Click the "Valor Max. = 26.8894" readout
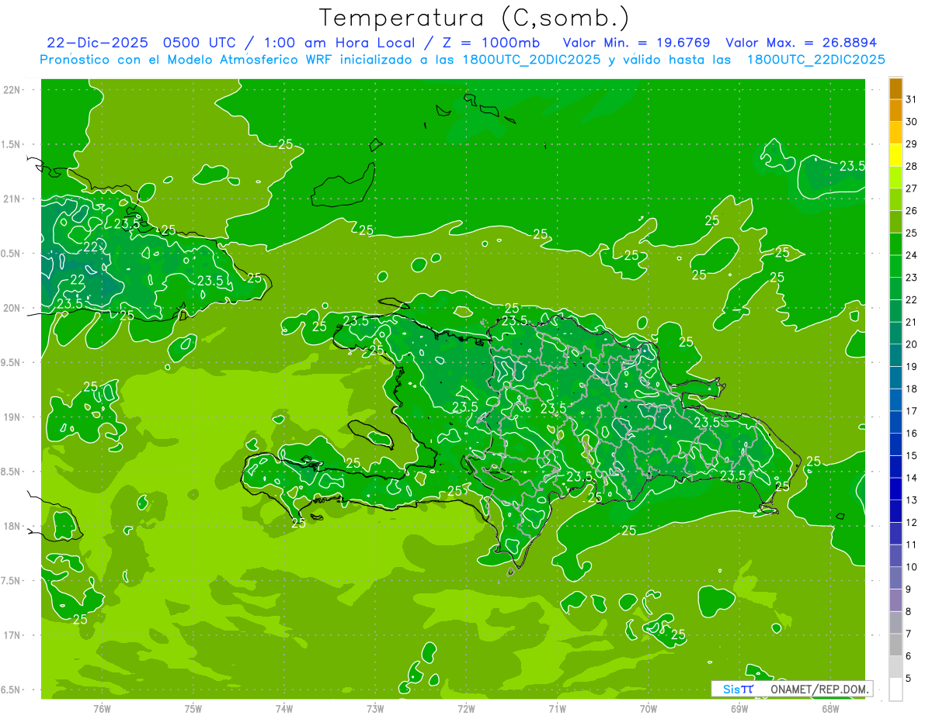Viewport: 932px width, 719px height. coord(801,43)
